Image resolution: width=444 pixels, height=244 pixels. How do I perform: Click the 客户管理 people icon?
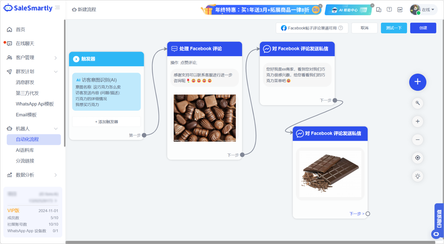click(x=9, y=58)
